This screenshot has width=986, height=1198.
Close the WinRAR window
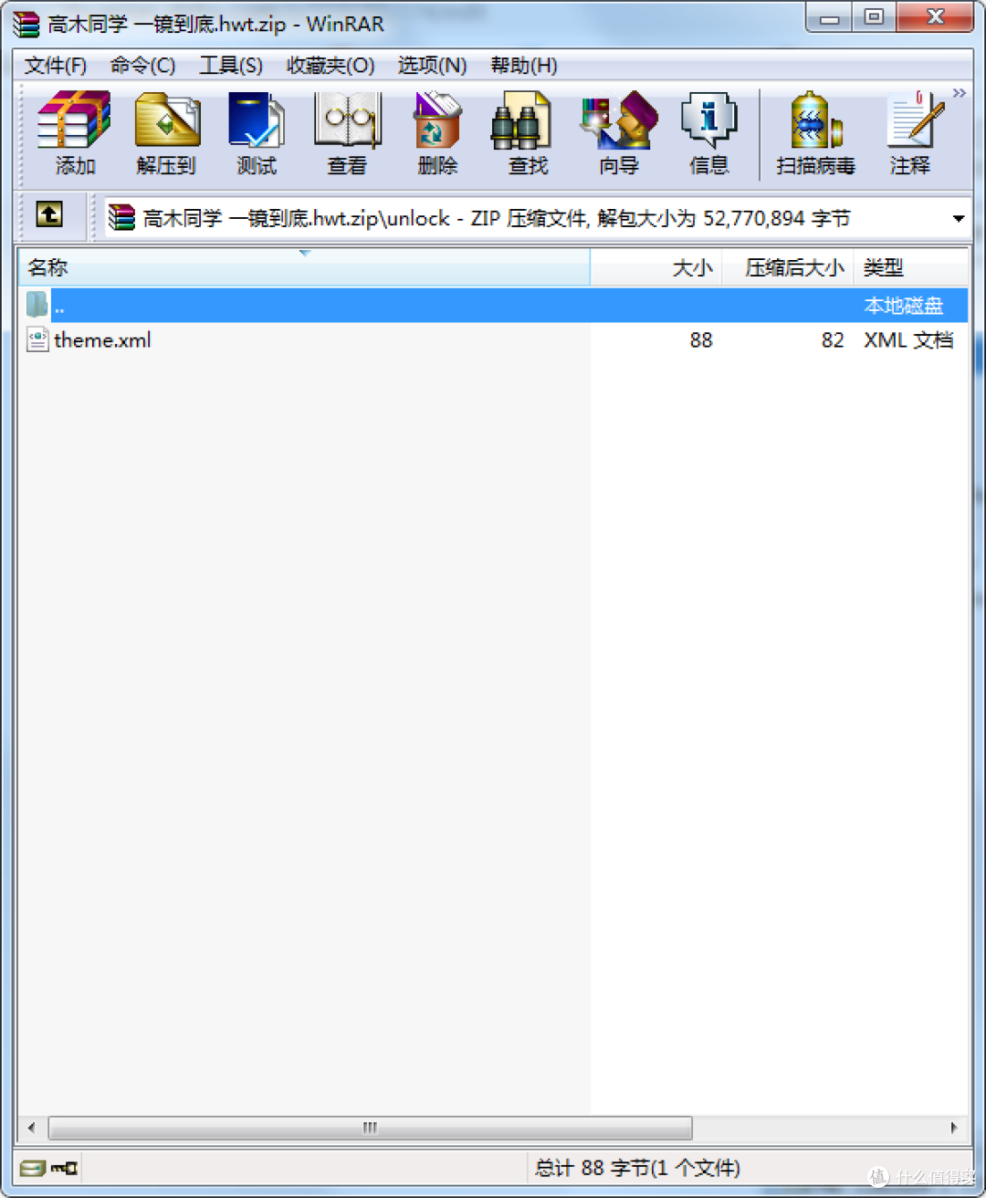(x=936, y=17)
